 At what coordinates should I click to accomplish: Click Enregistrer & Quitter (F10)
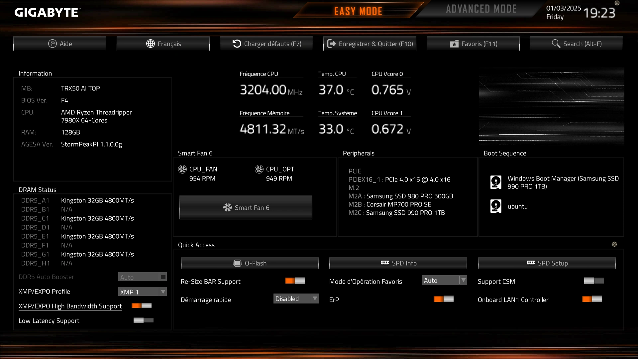pyautogui.click(x=370, y=44)
